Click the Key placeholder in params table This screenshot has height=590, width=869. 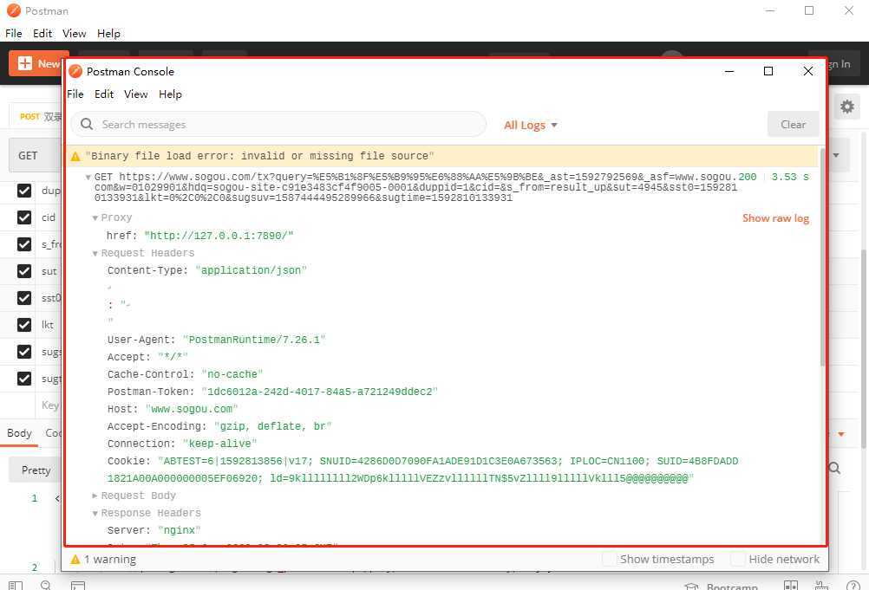pos(50,405)
